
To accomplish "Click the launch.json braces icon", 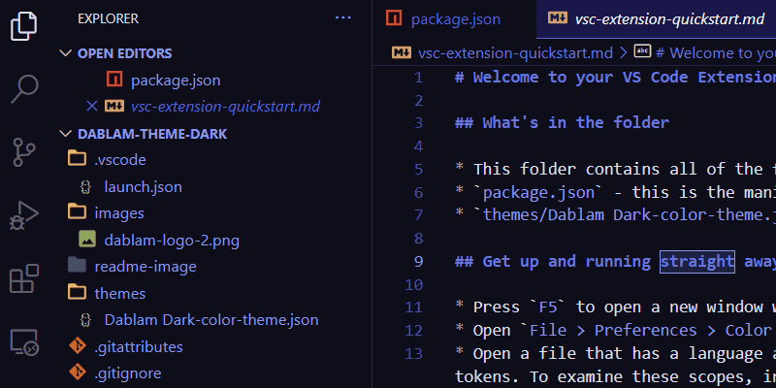I will coord(86,186).
